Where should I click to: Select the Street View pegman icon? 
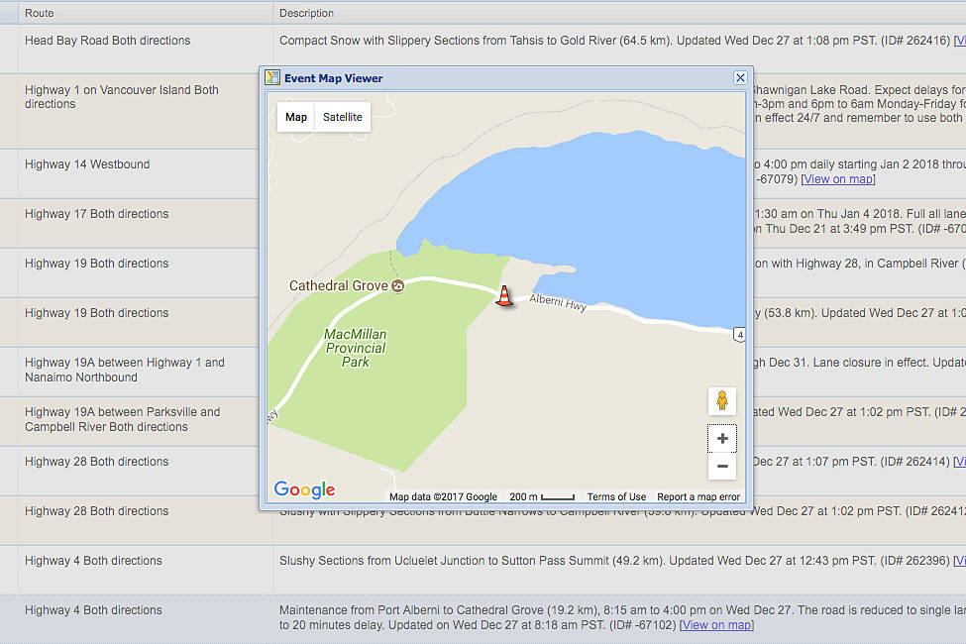click(x=721, y=400)
